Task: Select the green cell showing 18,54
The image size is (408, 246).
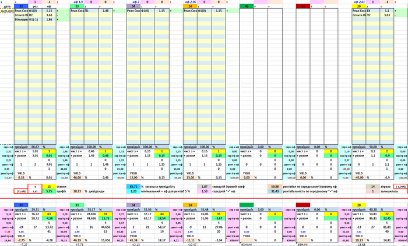Action: [161, 219]
